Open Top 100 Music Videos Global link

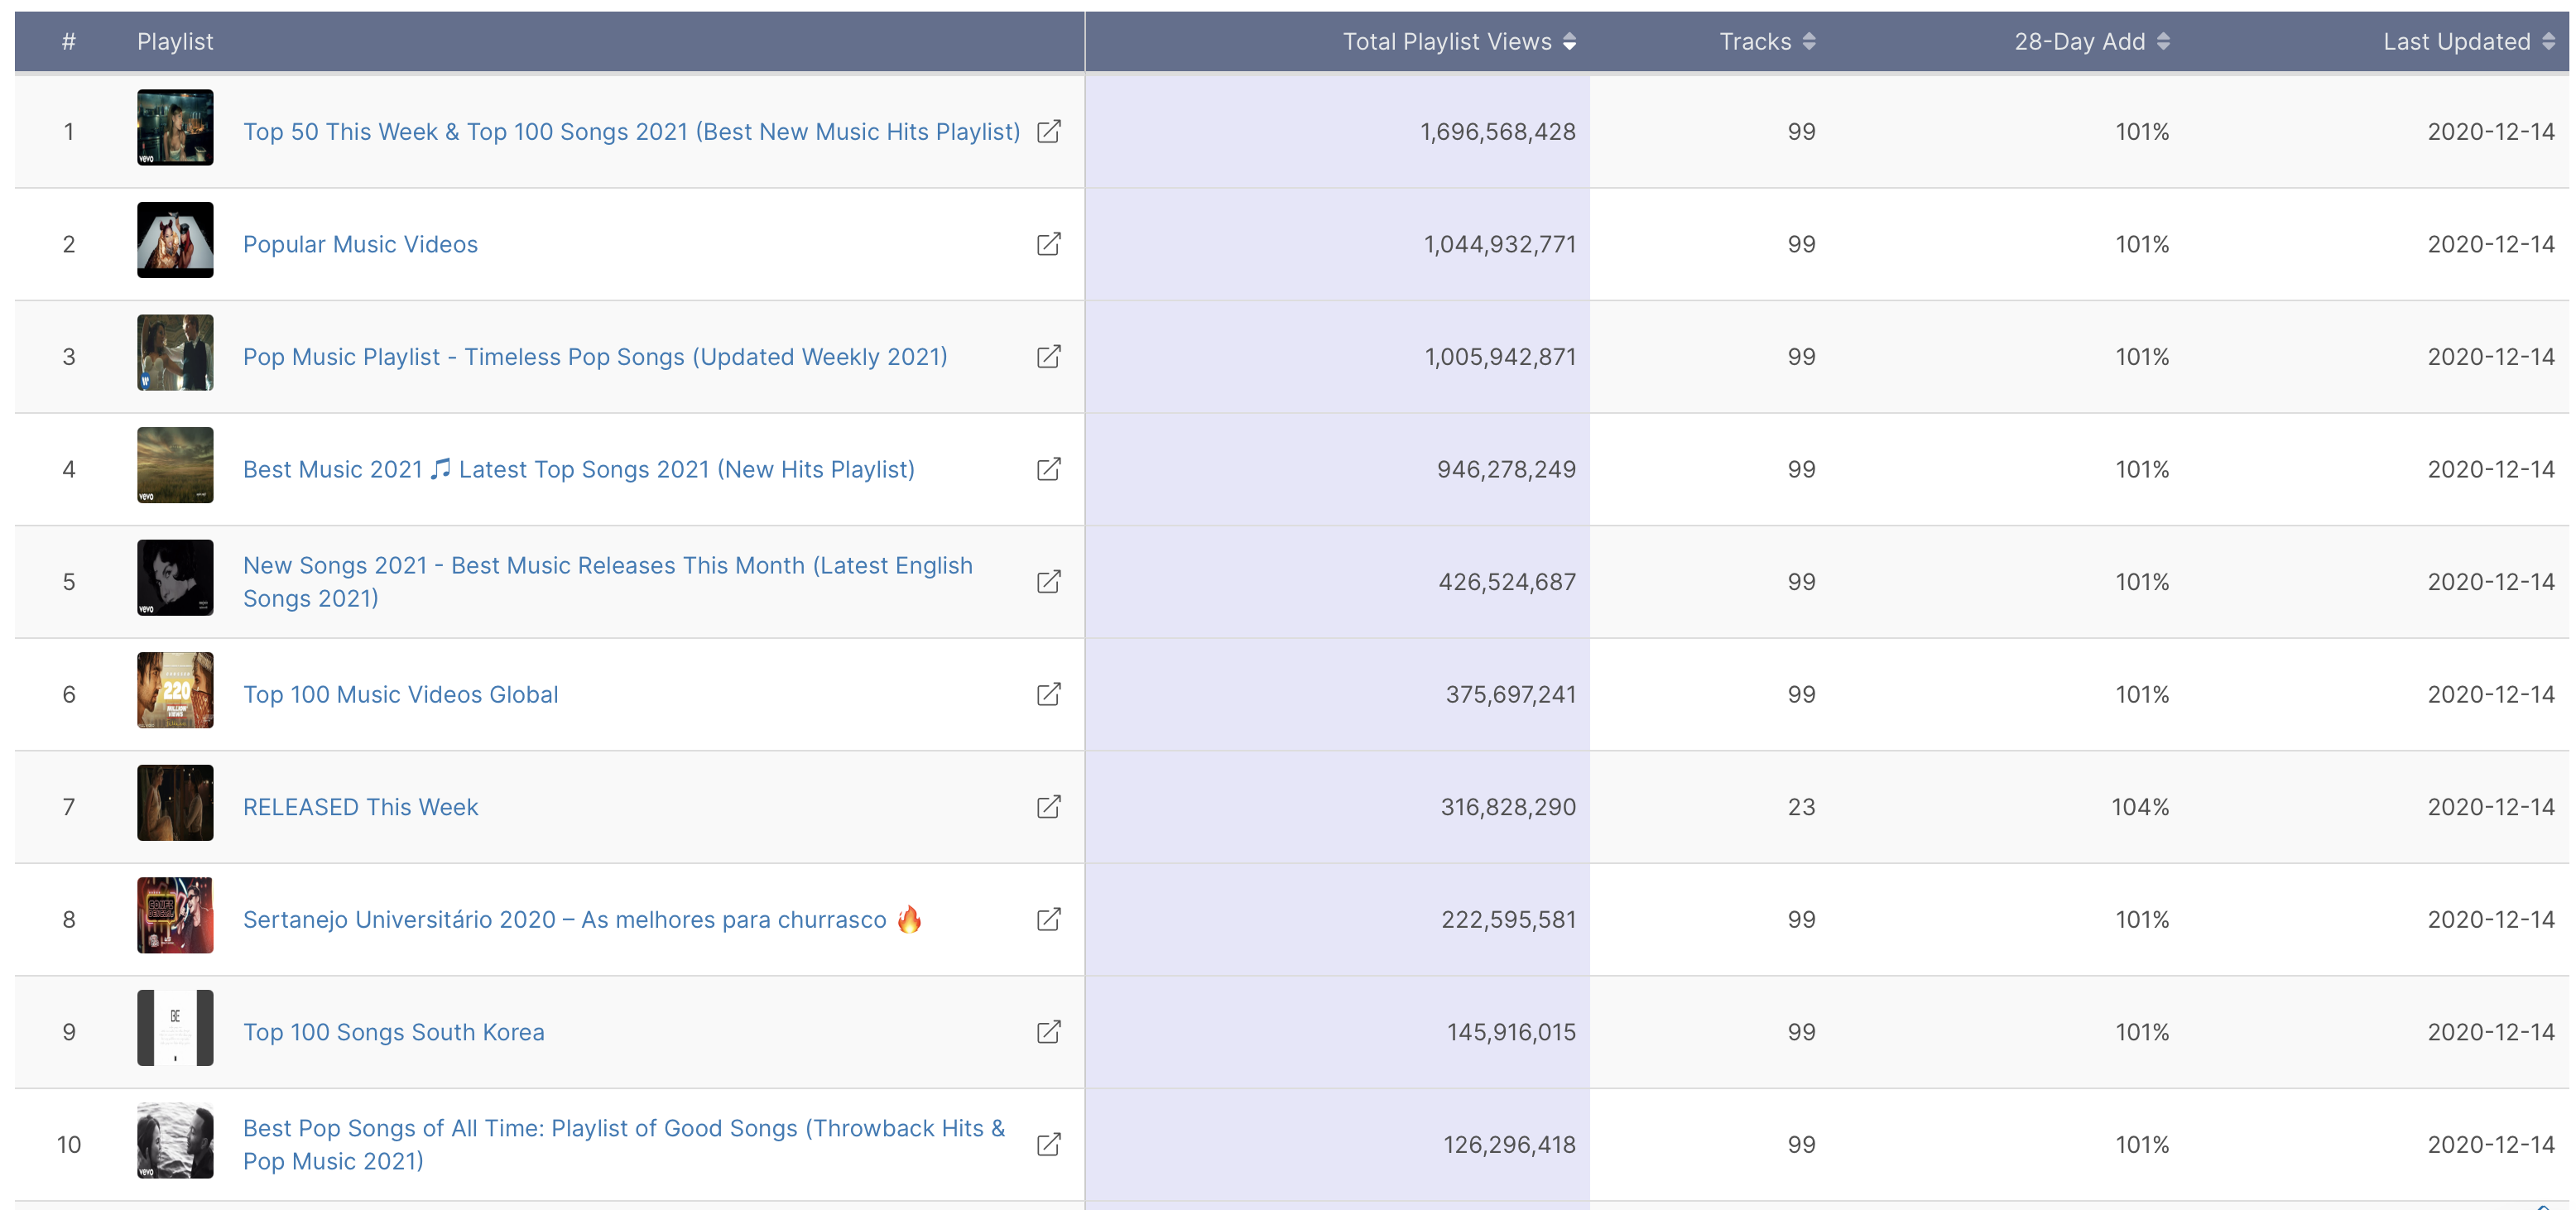pyautogui.click(x=400, y=694)
